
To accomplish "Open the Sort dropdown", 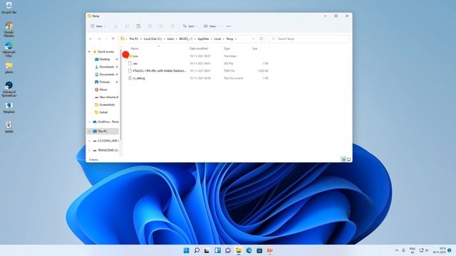I will [x=190, y=26].
